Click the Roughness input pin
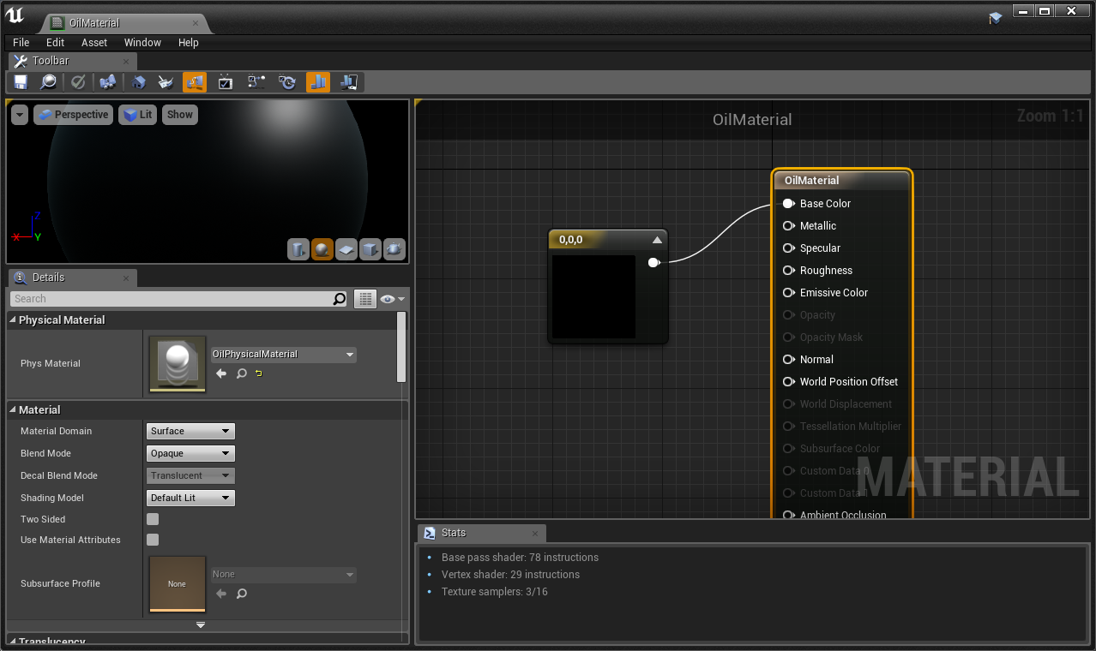The image size is (1096, 651). (x=788, y=271)
